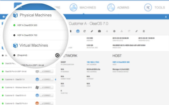The height and width of the screenshot is (105, 169).
Task: Click the Virtual Machines cube icon
Action: 15,45
